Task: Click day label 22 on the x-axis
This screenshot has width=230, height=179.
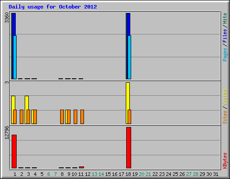Action: (155, 174)
